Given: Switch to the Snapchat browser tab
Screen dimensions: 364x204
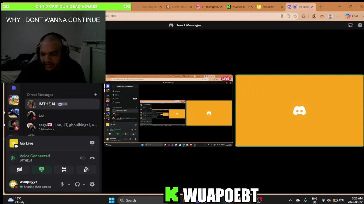Looking at the screenshot, I should click(x=270, y=7).
